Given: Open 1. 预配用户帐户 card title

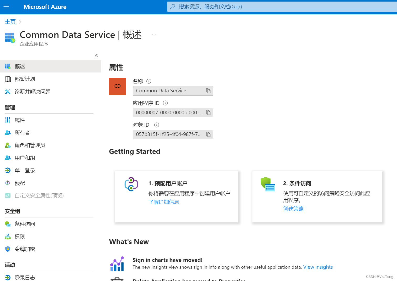Looking at the screenshot, I should [168, 183].
